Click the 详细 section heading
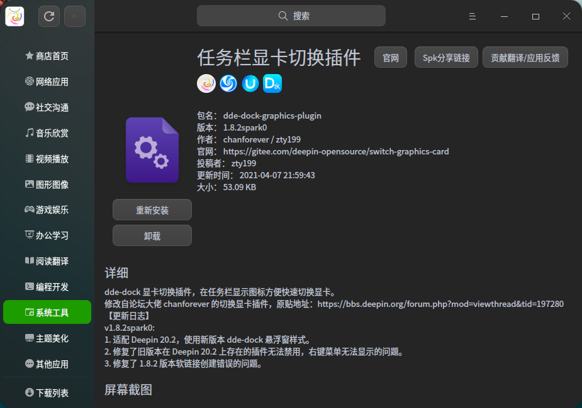This screenshot has width=582, height=408. coord(116,273)
